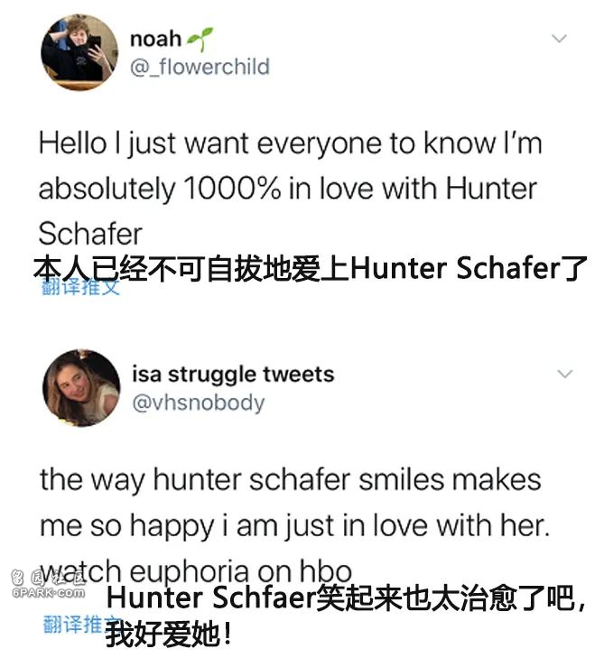
Task: Expand the chevron menu on isa's tweet
Action: pyautogui.click(x=564, y=373)
